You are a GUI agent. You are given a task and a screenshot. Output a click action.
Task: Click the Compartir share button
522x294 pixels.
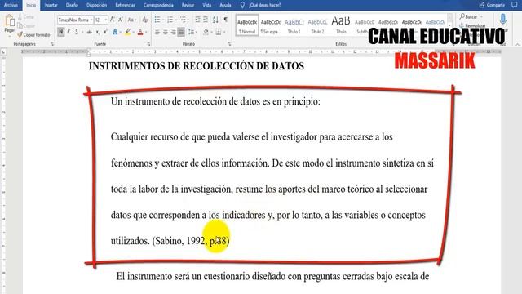coord(492,5)
